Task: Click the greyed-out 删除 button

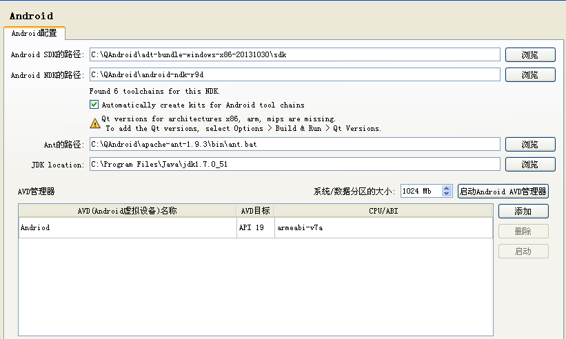Action: (x=523, y=232)
